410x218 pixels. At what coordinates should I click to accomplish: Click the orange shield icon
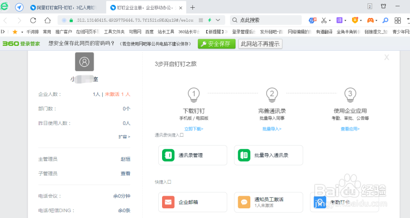click(x=355, y=20)
